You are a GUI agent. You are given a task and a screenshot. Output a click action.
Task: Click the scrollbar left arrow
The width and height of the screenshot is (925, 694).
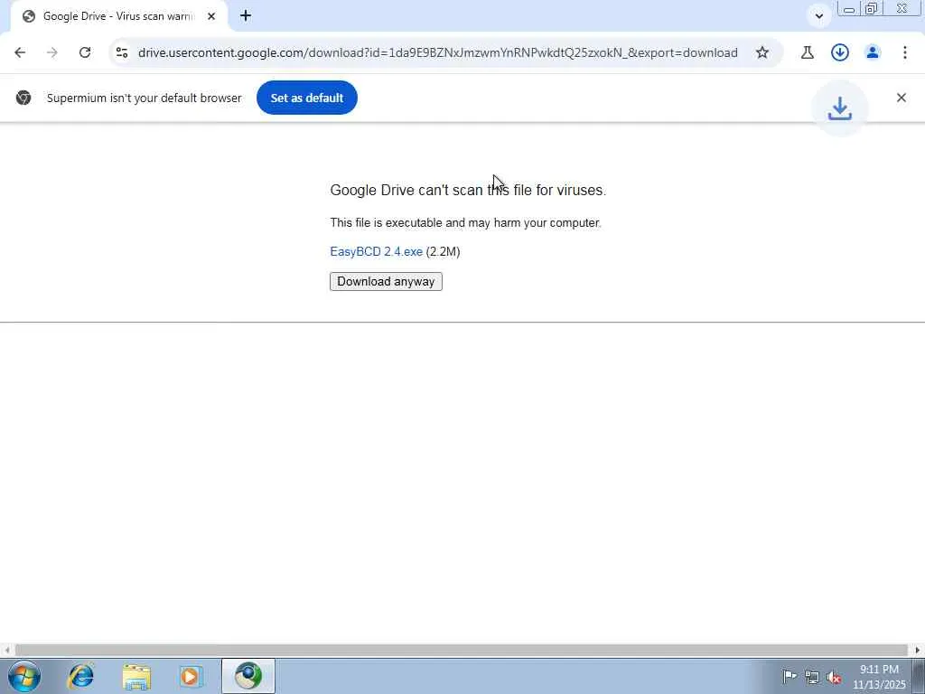pyautogui.click(x=7, y=651)
